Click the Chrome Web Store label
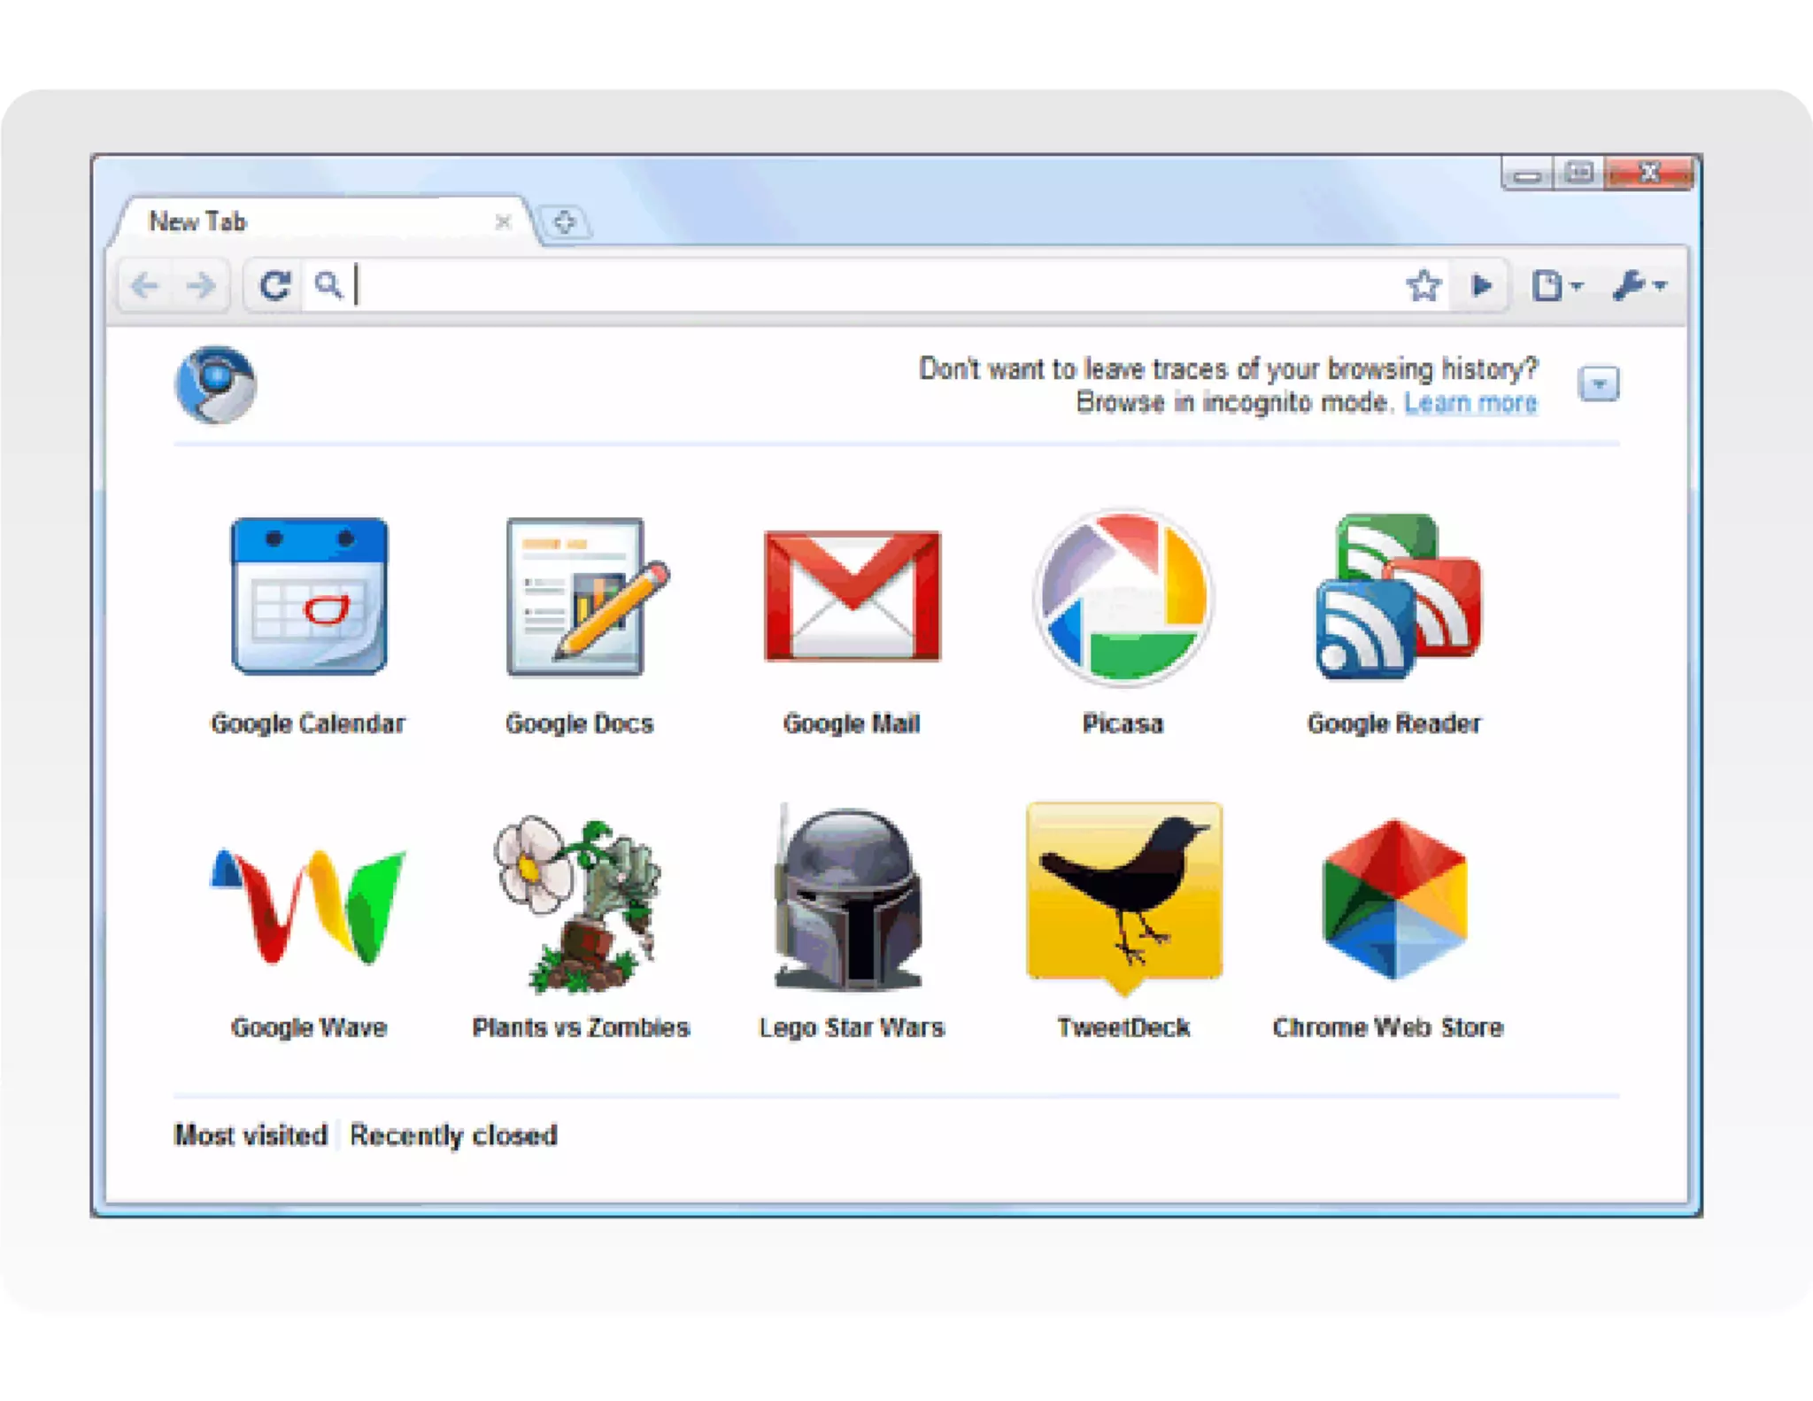This screenshot has width=1813, height=1401. [x=1388, y=1028]
